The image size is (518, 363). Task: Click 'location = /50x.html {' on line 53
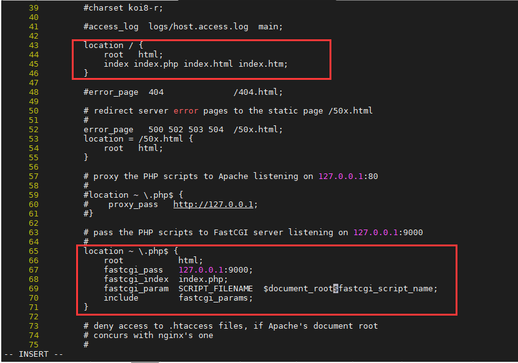click(139, 139)
